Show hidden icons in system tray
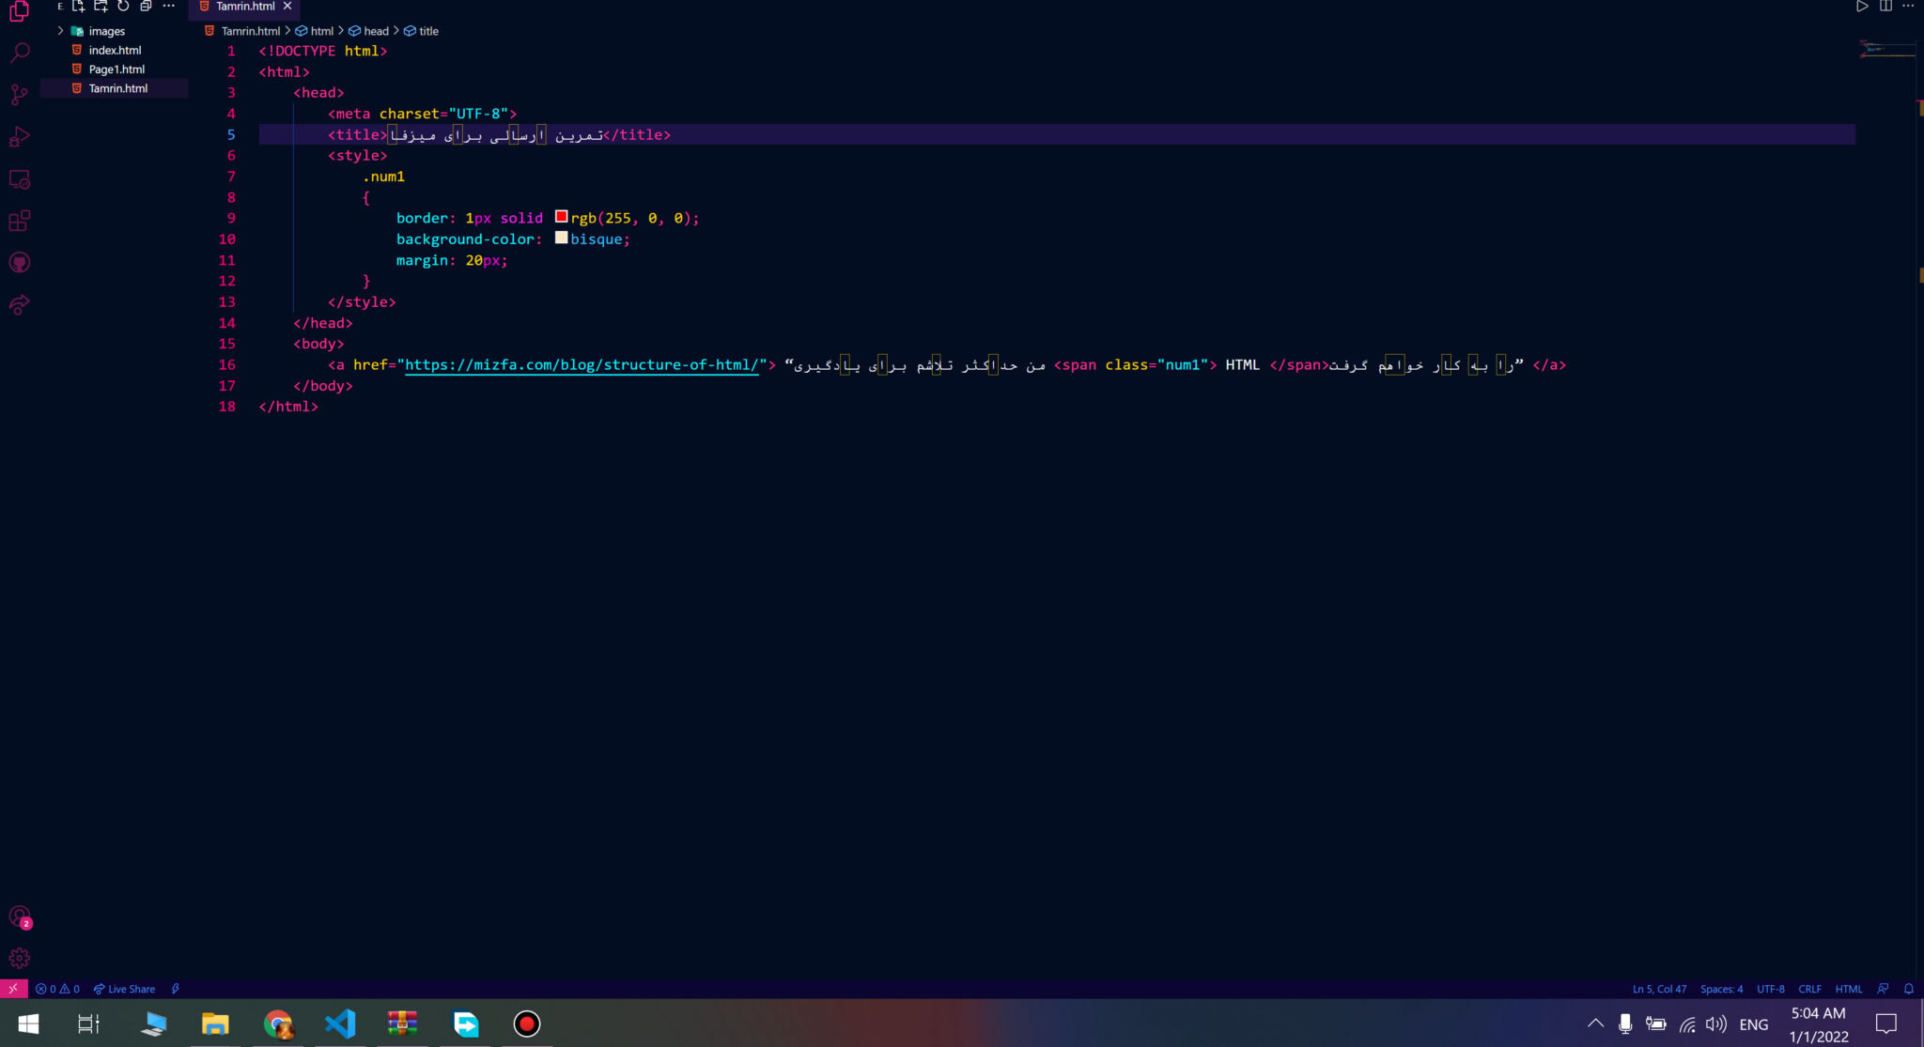Viewport: 1924px width, 1047px height. tap(1595, 1024)
